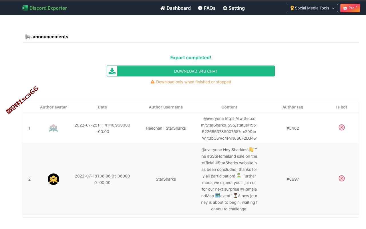Click the Is bot X icon for Heechan row
This screenshot has height=229, width=366.
pyautogui.click(x=341, y=127)
